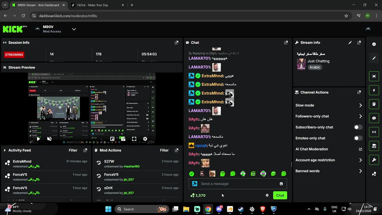Open File Explorer from the taskbar
The height and width of the screenshot is (215, 382).
[186, 209]
